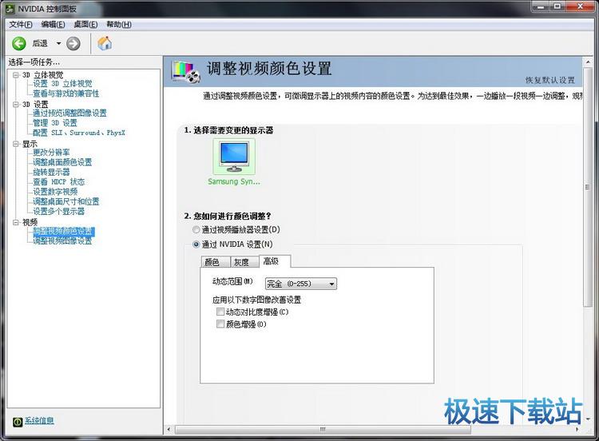Screen dimensions: 599x441
Task: Click the vertical scrollbar up arrow
Action: click(x=587, y=62)
